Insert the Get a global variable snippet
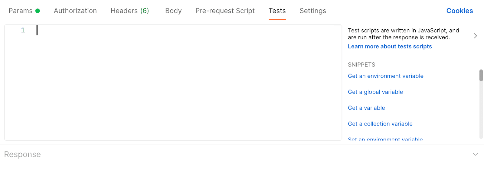The image size is (484, 173). click(375, 92)
